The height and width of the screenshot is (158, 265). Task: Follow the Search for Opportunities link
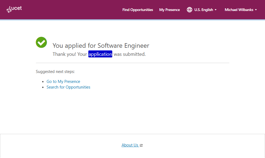point(68,87)
